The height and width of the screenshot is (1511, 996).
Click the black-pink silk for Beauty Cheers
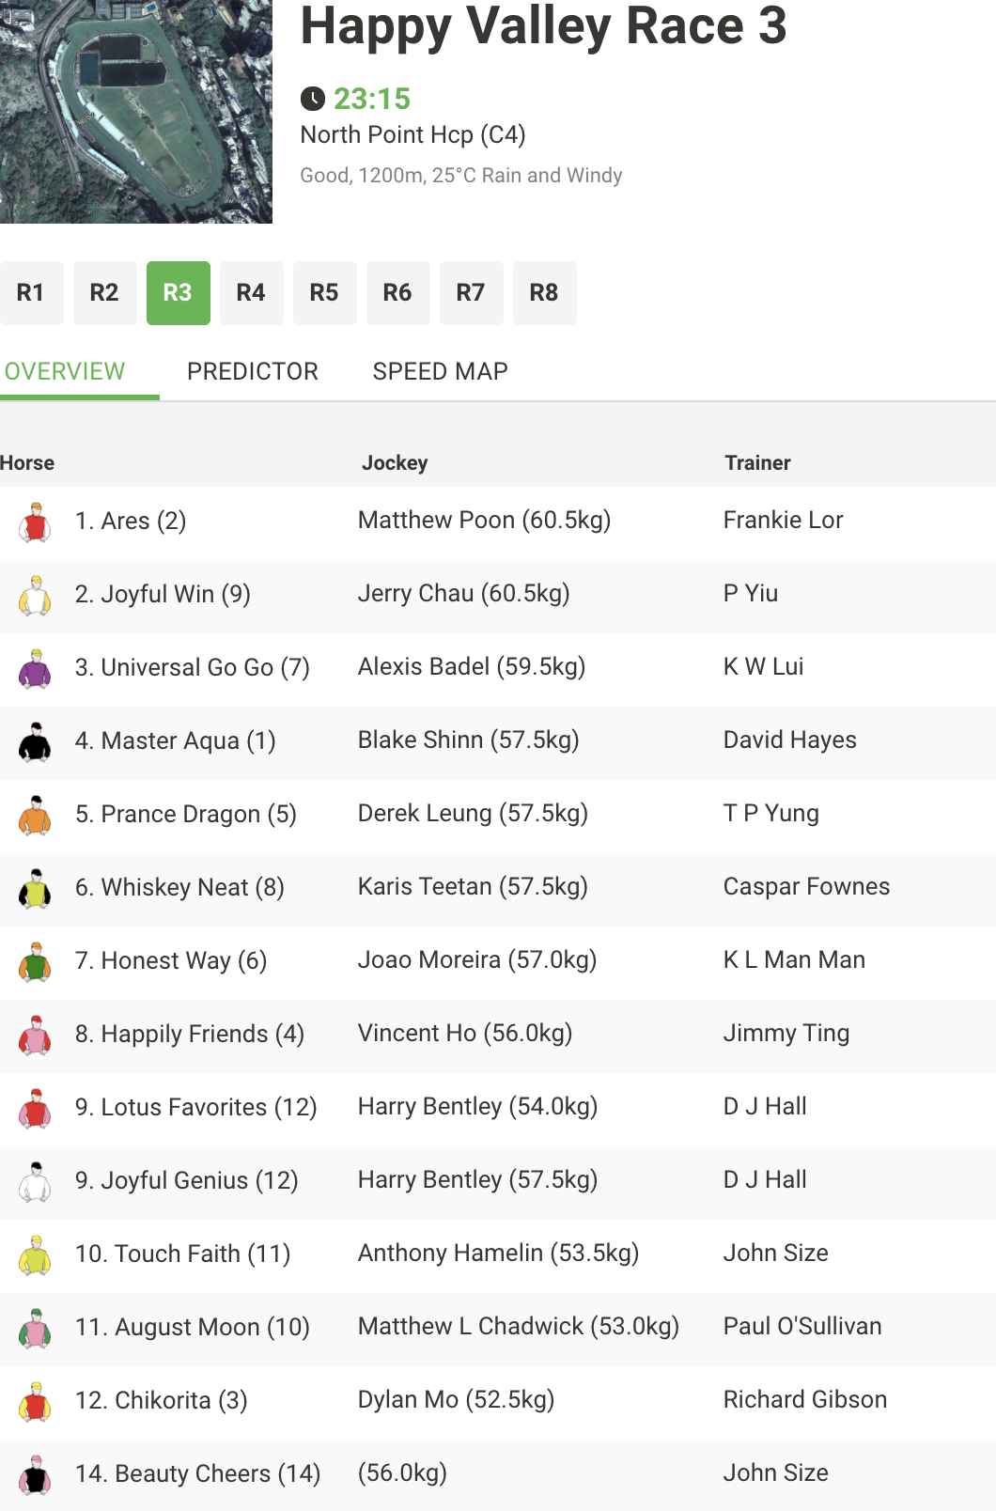pos(36,1475)
